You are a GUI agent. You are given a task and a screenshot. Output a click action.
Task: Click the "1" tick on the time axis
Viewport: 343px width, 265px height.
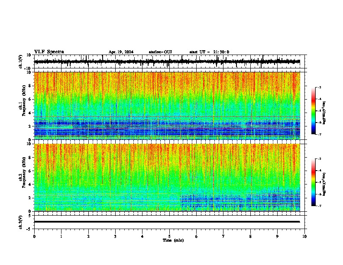click(61, 236)
